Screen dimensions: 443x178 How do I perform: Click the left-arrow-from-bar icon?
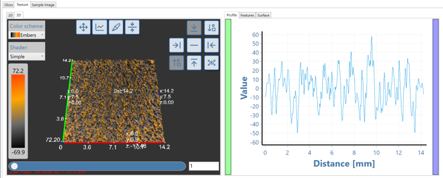pos(211,45)
